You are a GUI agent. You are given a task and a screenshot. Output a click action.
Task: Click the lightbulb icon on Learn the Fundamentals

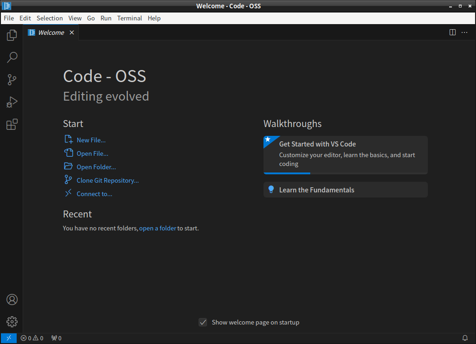point(271,190)
